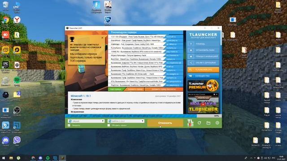Click the Отменить cancel button
287x161 pixels.
pyautogui.click(x=165, y=123)
